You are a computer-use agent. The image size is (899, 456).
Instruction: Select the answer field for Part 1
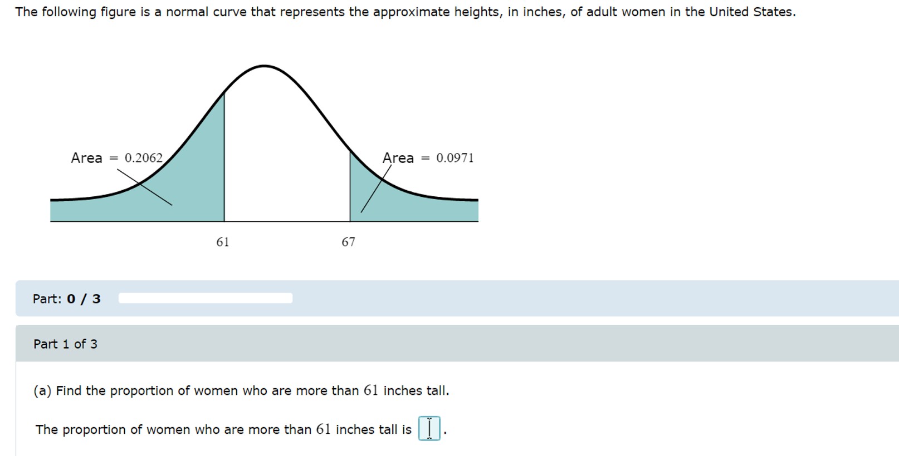click(429, 428)
